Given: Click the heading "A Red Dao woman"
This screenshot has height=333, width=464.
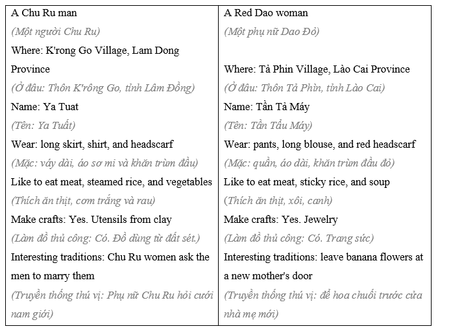Looking at the screenshot, I should [x=266, y=13].
